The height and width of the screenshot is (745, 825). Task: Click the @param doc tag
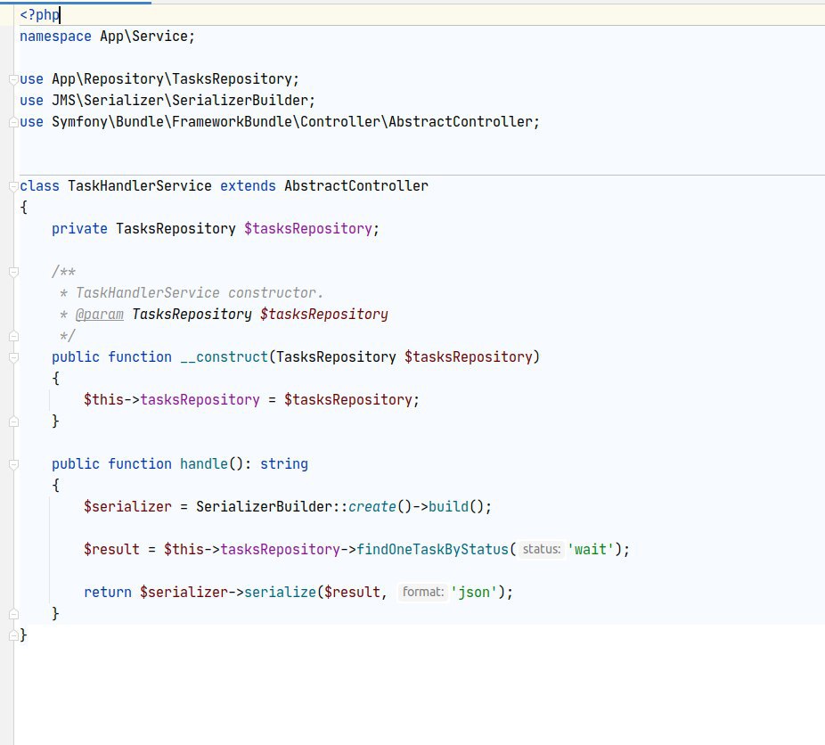click(x=100, y=315)
